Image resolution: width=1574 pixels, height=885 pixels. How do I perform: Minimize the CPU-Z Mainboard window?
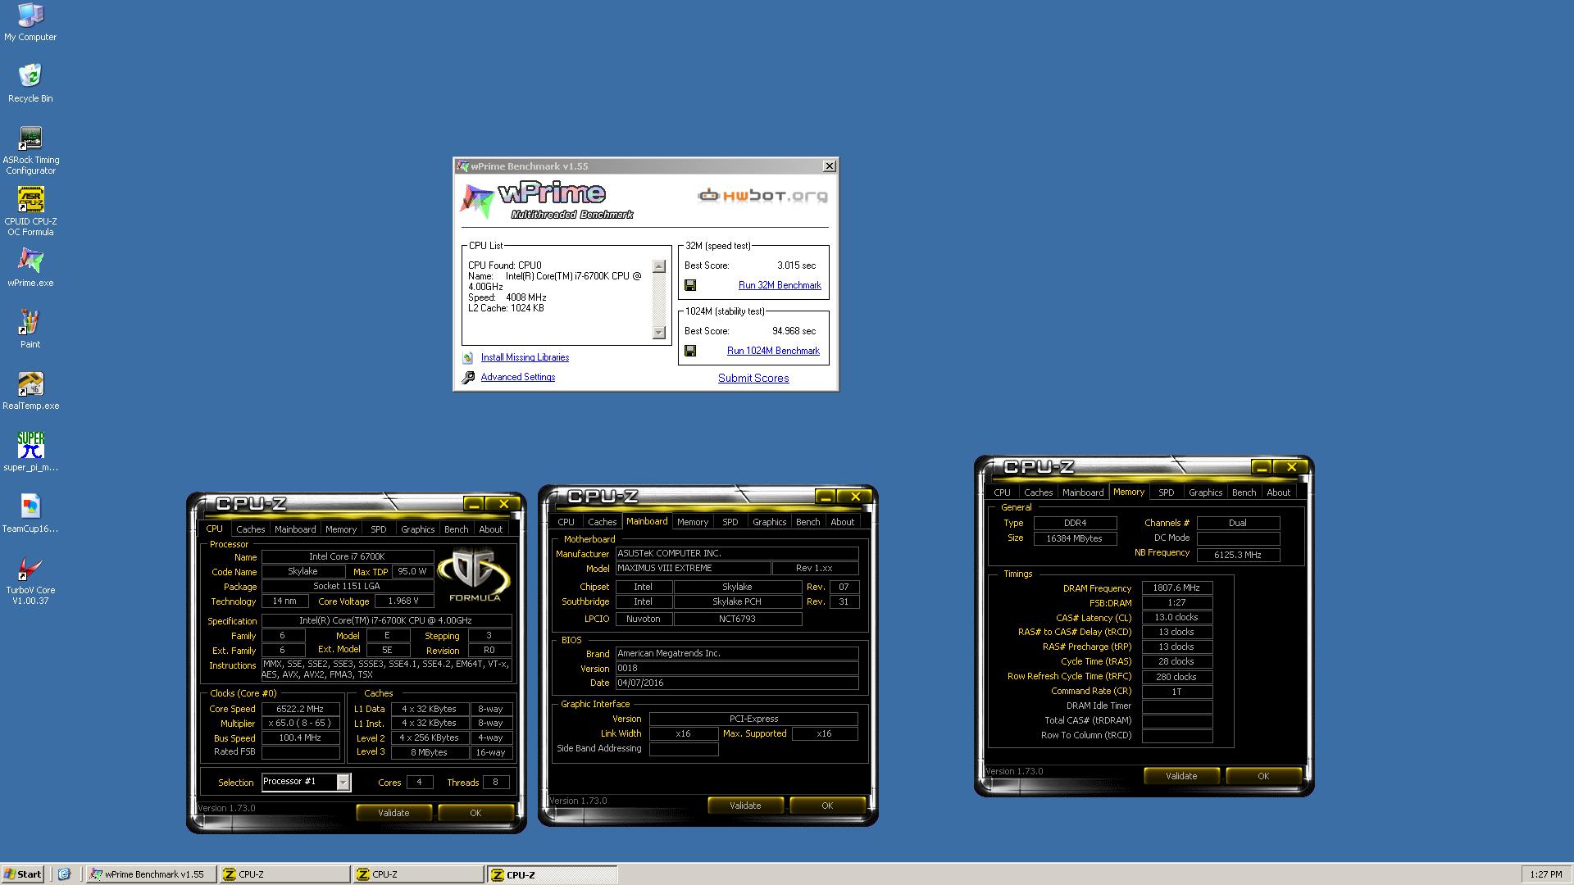[825, 497]
